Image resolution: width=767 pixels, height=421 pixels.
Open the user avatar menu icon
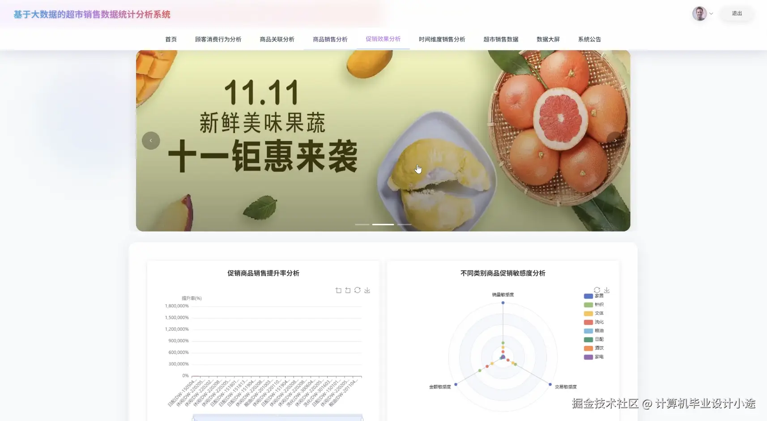point(699,13)
